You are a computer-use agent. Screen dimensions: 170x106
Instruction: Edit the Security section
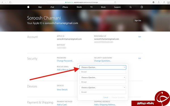pos(139,58)
